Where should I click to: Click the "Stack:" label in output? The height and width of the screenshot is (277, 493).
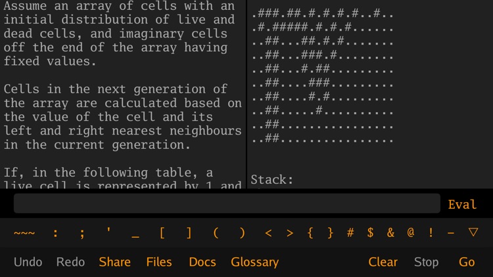coord(272,180)
